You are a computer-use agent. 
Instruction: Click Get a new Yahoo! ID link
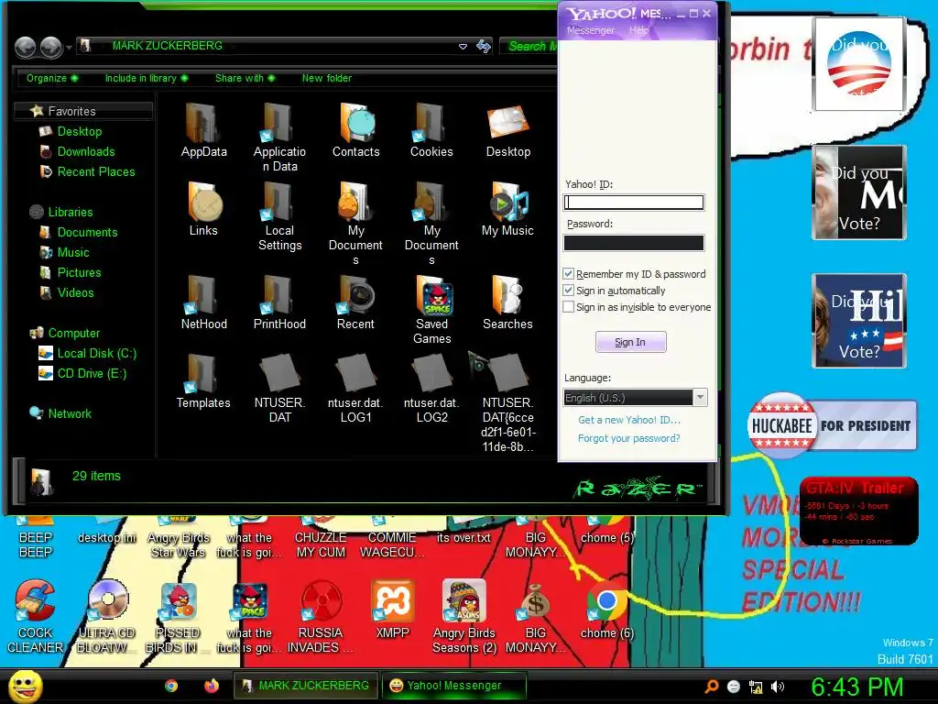click(x=628, y=420)
